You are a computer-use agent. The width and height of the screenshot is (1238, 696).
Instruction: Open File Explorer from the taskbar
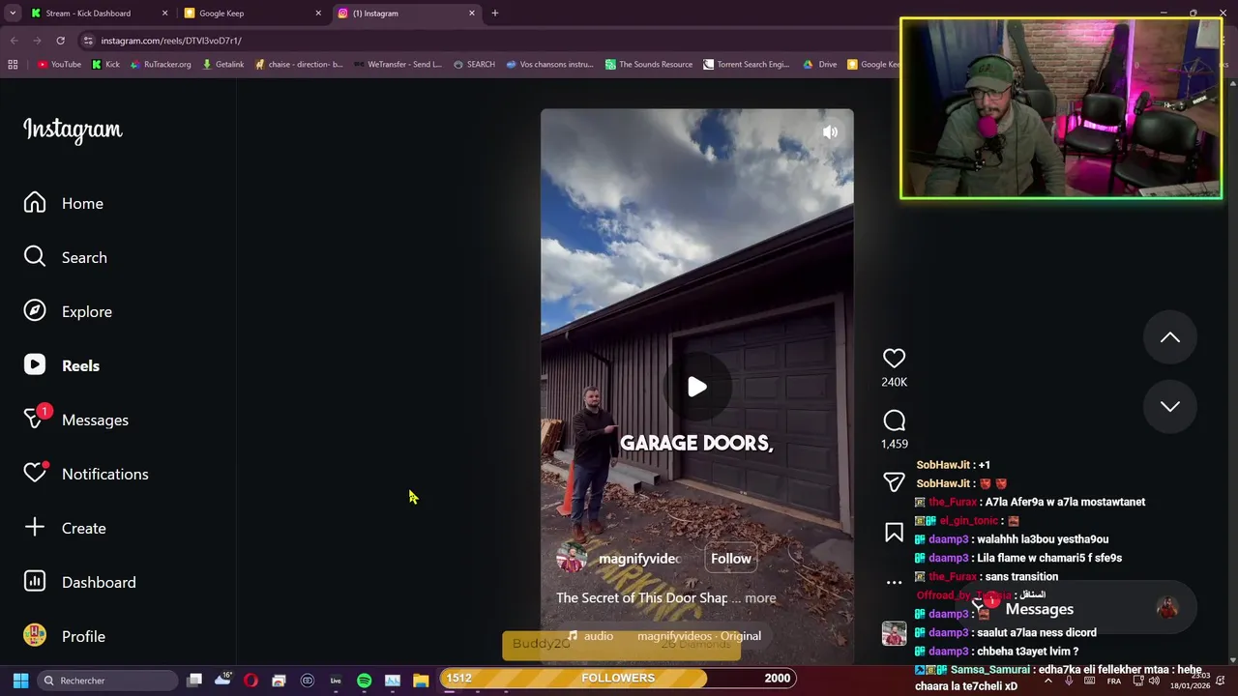pos(421,681)
